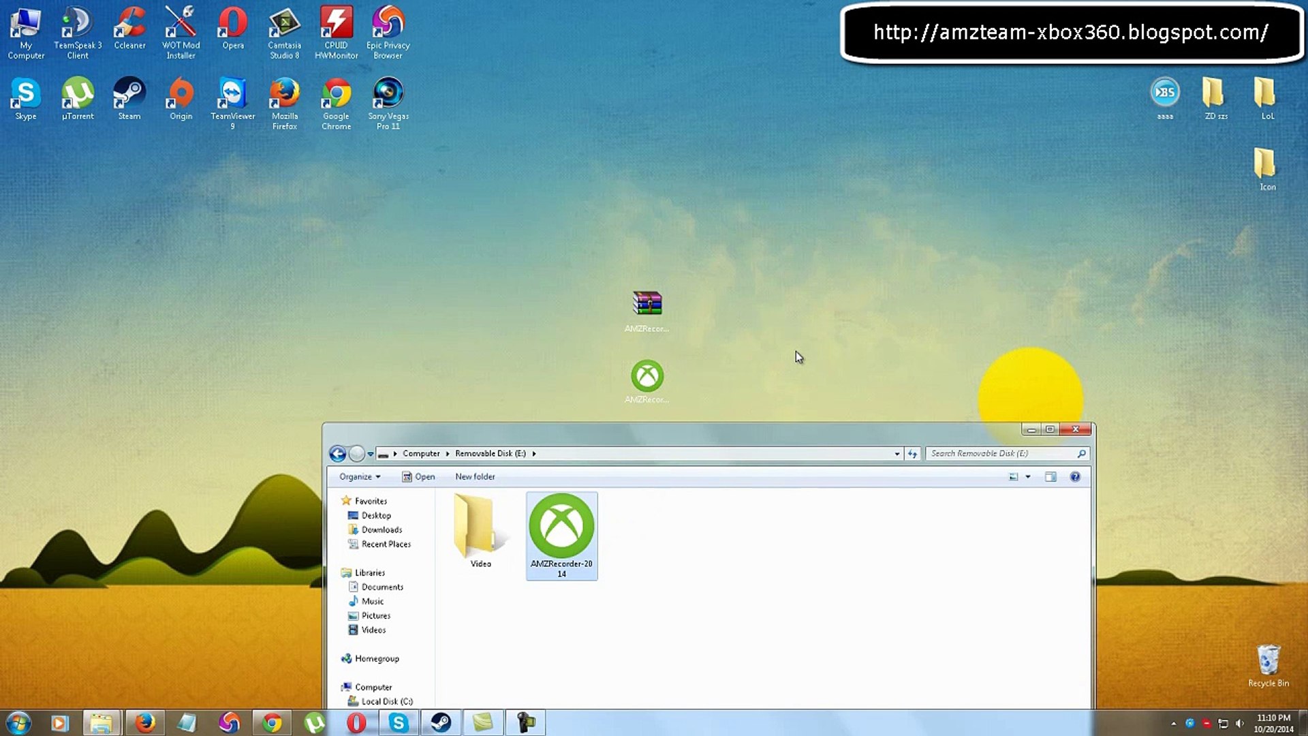Toggle the change-view control in Explorer

coord(1018,476)
